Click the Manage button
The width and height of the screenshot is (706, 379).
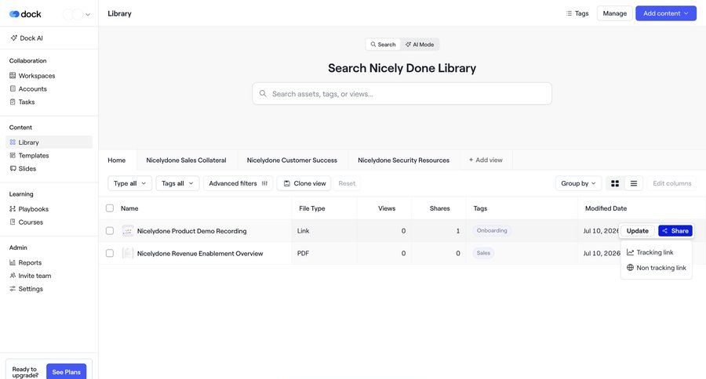pos(614,13)
